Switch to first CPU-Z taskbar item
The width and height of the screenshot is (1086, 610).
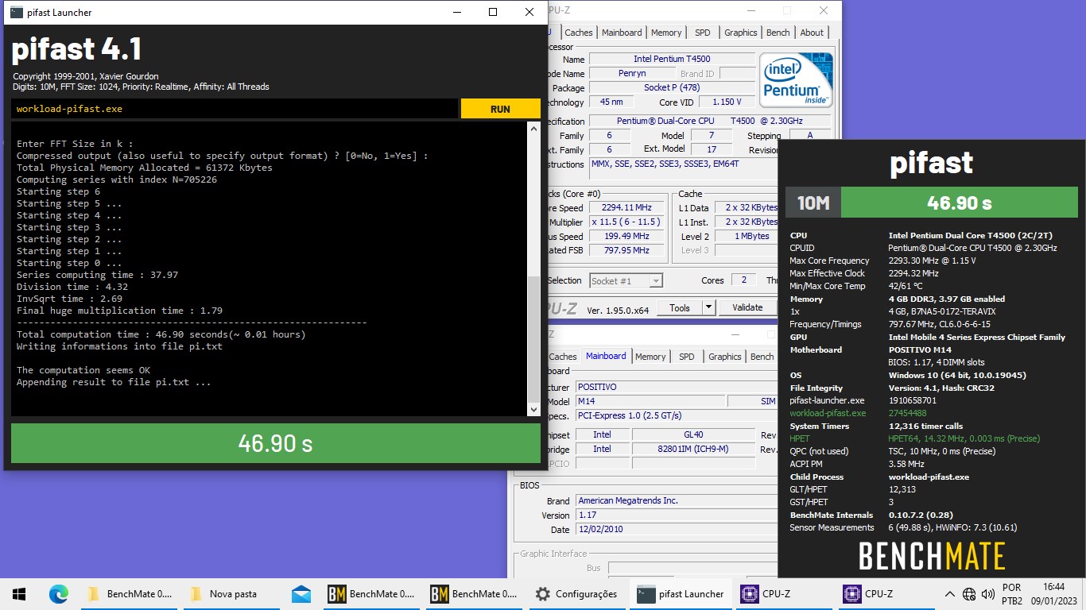tap(783, 594)
